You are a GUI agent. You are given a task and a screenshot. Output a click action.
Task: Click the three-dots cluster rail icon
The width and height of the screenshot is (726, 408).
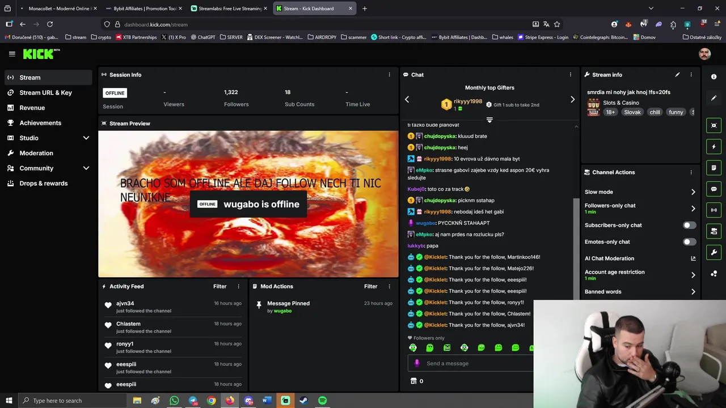pyautogui.click(x=714, y=274)
